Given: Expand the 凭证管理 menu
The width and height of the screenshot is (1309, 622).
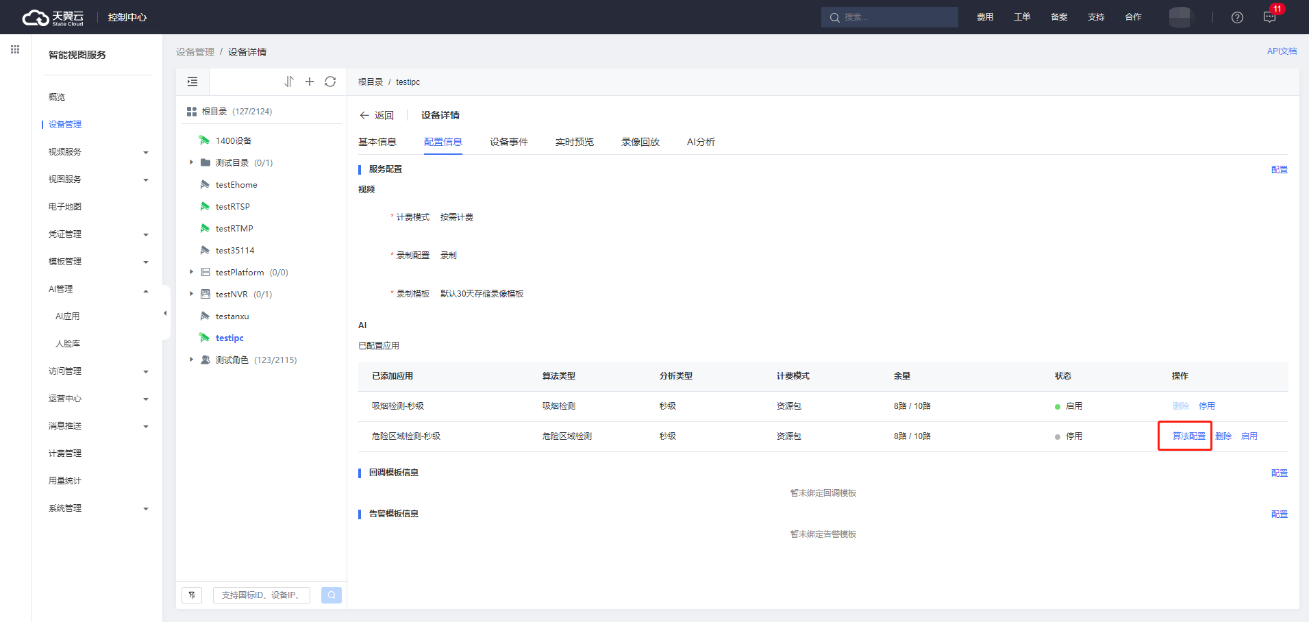Looking at the screenshot, I should click(146, 234).
